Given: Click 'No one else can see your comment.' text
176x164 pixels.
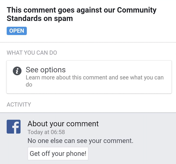Looking at the screenshot, I should pos(80,141).
